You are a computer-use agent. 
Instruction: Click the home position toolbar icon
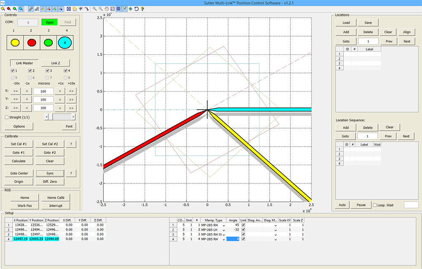point(75,8)
